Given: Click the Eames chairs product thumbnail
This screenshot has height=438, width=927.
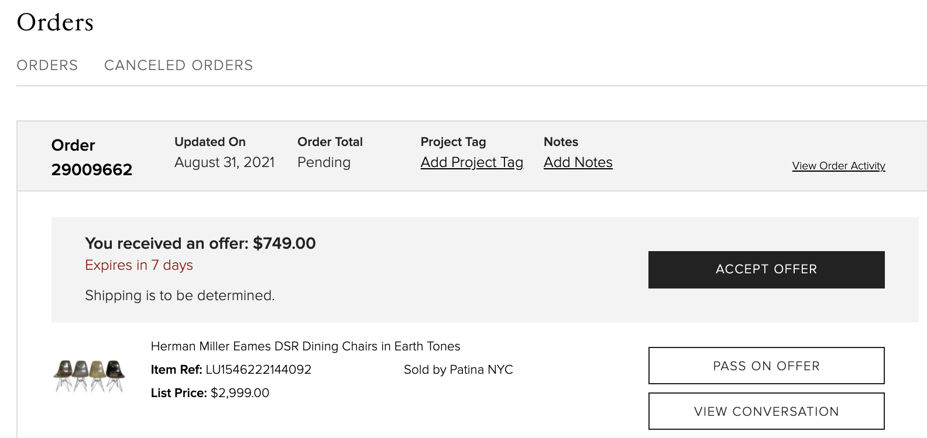Looking at the screenshot, I should click(89, 376).
